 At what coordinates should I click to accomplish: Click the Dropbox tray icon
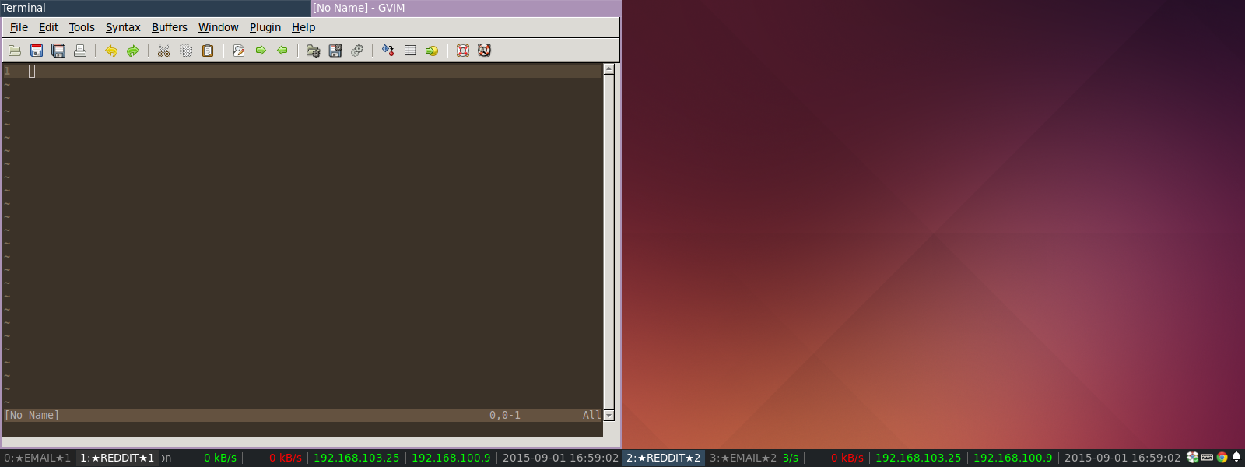click(x=1192, y=458)
